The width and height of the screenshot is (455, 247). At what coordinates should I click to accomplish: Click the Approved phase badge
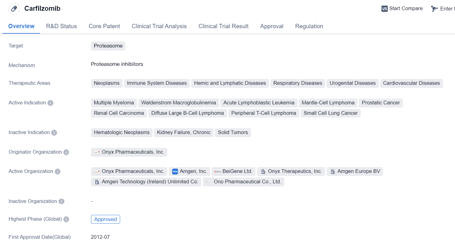pos(105,219)
